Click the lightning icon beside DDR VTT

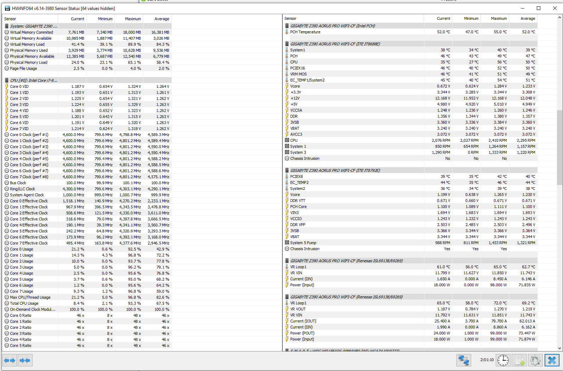pyautogui.click(x=287, y=201)
